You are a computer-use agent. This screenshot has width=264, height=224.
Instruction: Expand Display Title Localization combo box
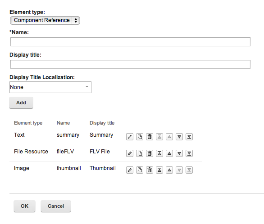[50, 87]
